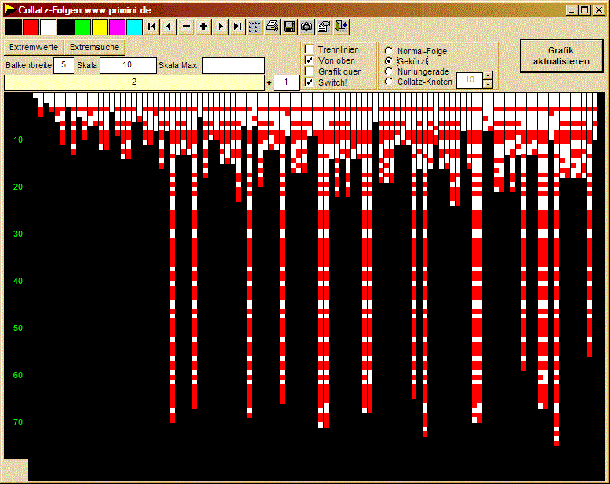Pick the red color swatch
This screenshot has height=484, width=610.
tap(31, 27)
